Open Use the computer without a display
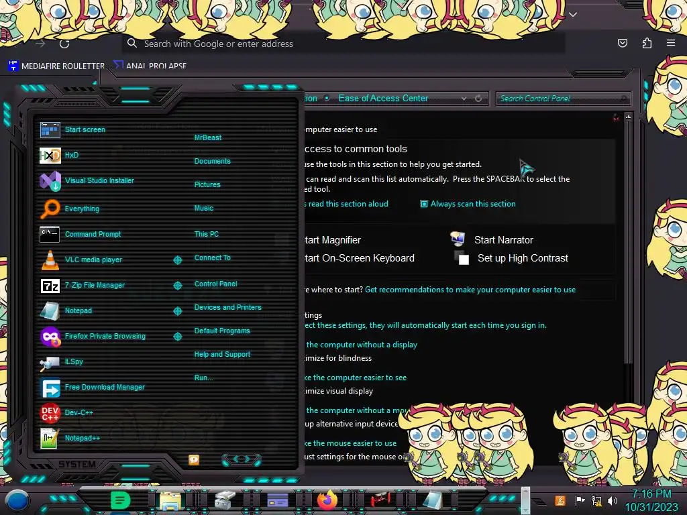Screen dimensions: 687x515 pyautogui.click(x=361, y=345)
